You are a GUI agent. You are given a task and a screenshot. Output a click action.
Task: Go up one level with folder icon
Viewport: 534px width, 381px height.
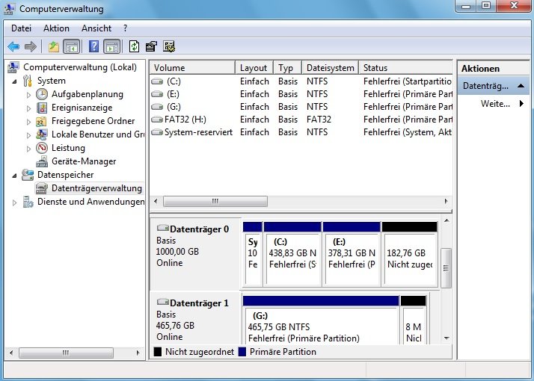coord(53,46)
